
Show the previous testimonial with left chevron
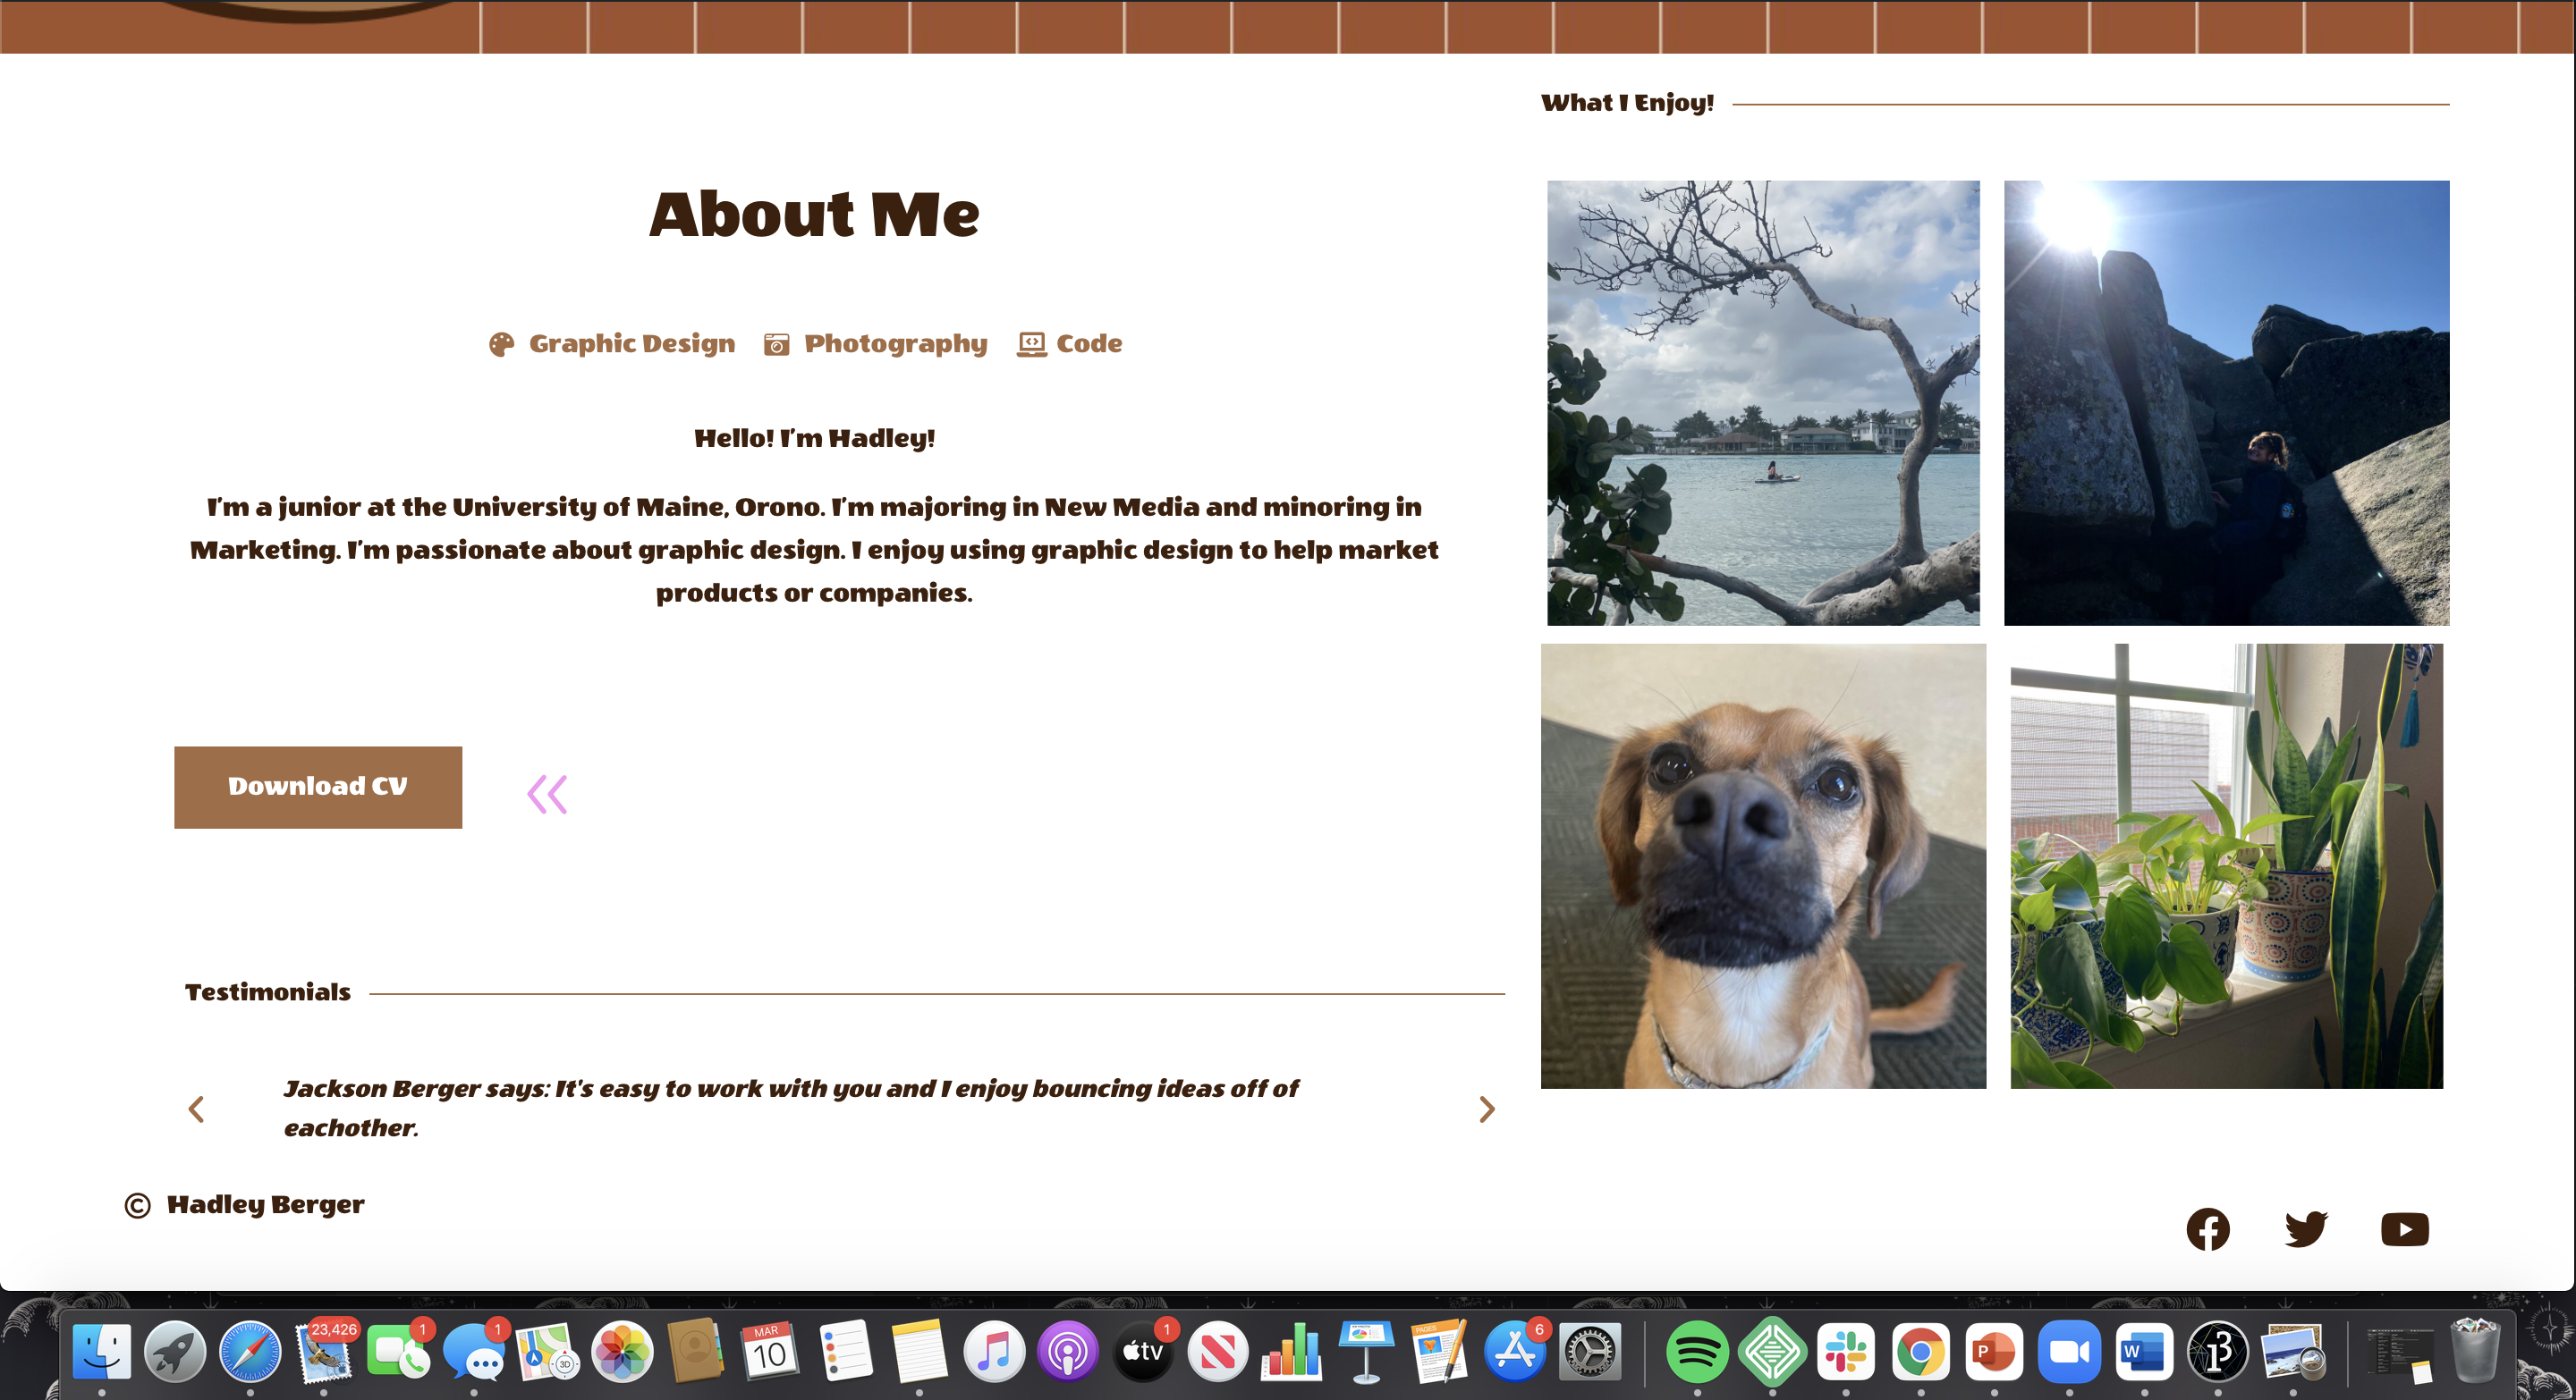pos(196,1109)
